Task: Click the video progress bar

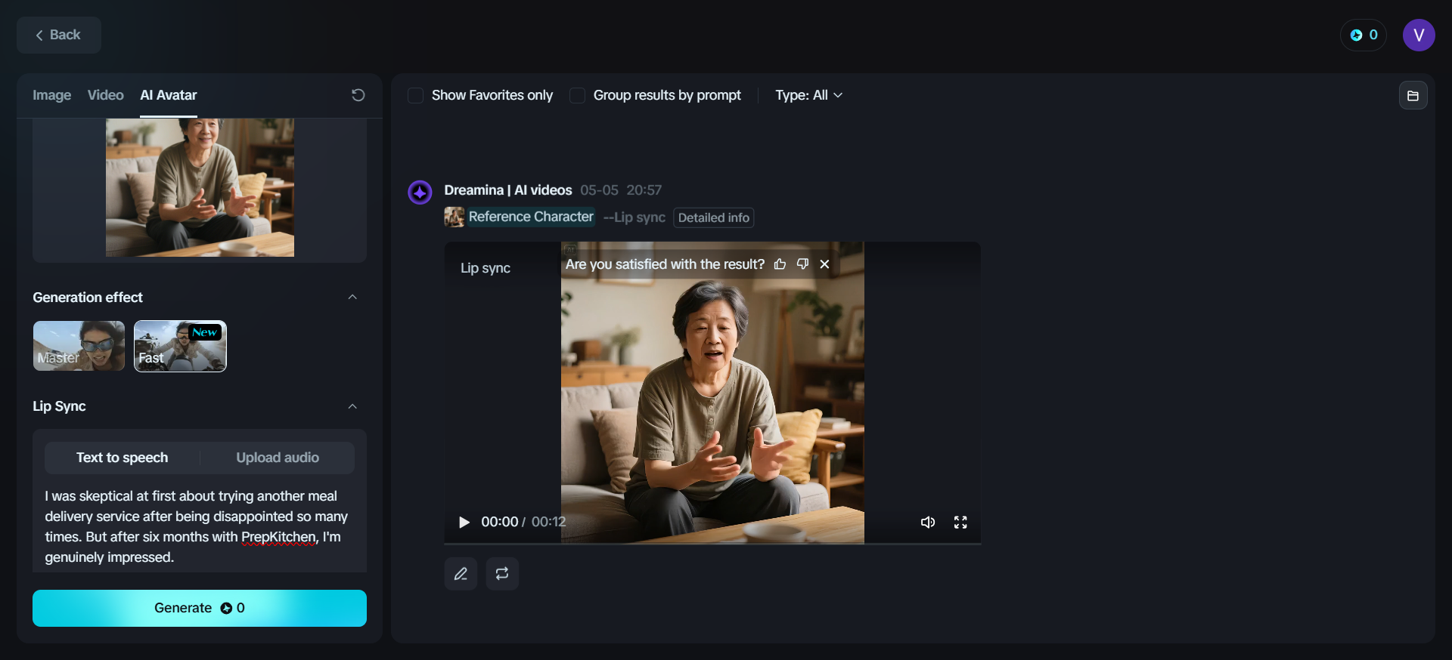Action: point(712,543)
